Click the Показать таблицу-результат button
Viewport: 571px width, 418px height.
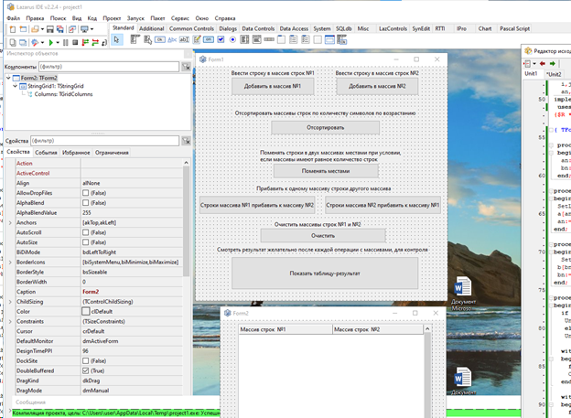325,273
